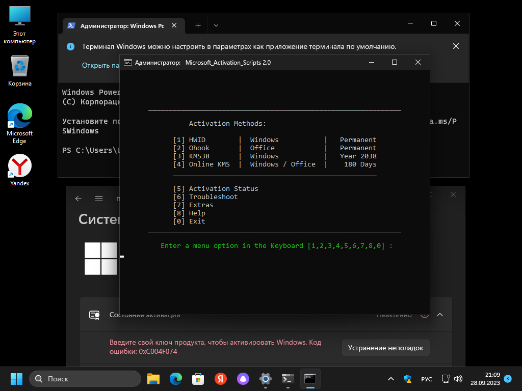
Task: Close the Settings window
Action: pos(453,194)
